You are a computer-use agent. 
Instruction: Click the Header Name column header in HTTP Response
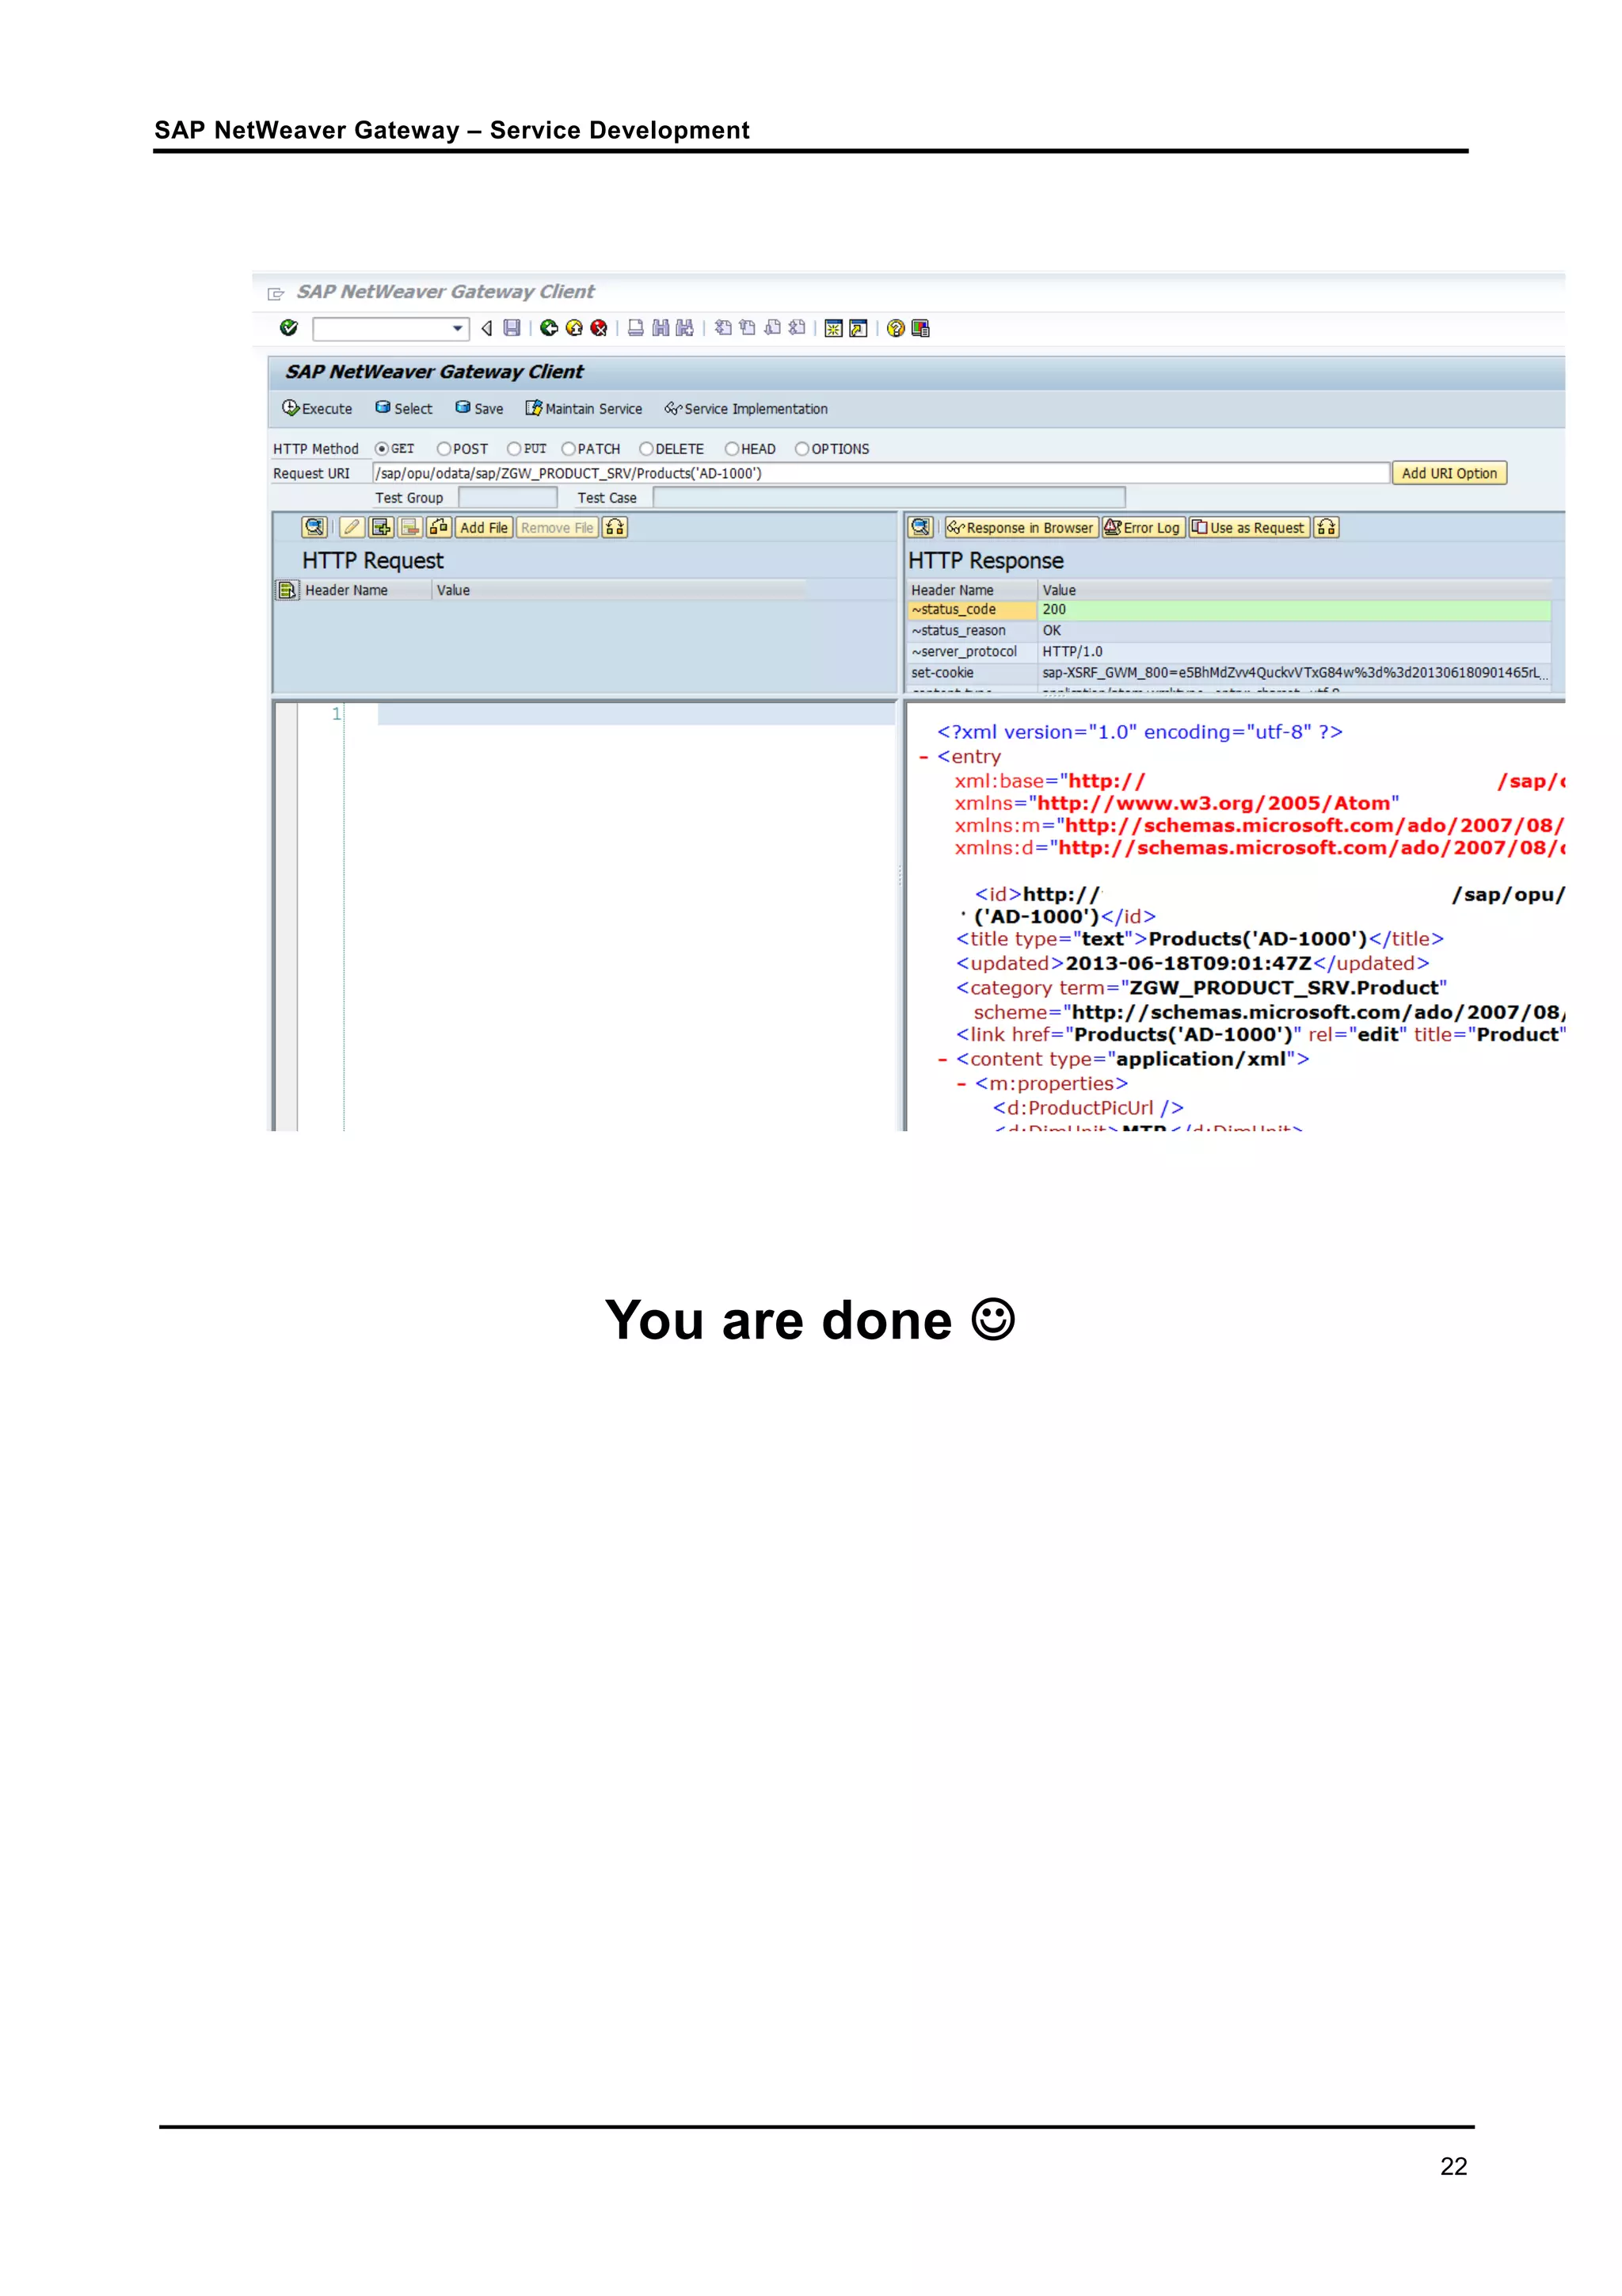(972, 590)
